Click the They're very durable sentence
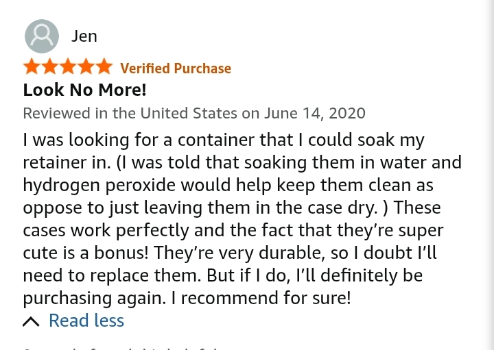Viewport: 494px width, 350px height. tap(239, 253)
